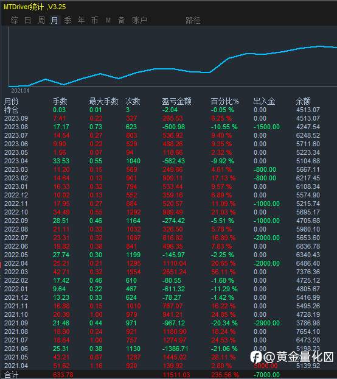This screenshot has height=379, width=337.
Task: Click the 路径 path label
Action: (193, 20)
